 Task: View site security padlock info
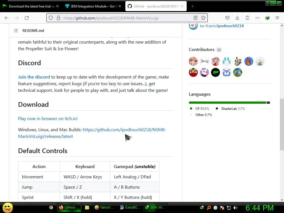click(58, 18)
